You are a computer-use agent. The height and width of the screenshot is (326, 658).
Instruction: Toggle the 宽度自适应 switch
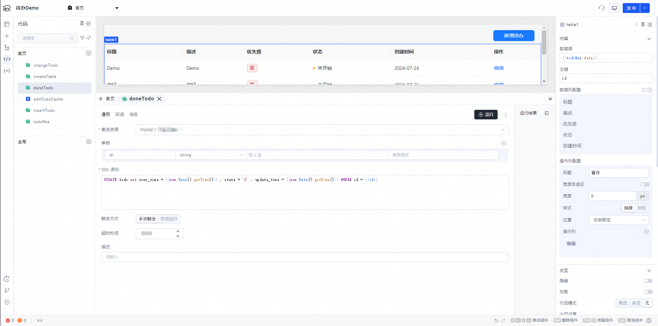645,184
